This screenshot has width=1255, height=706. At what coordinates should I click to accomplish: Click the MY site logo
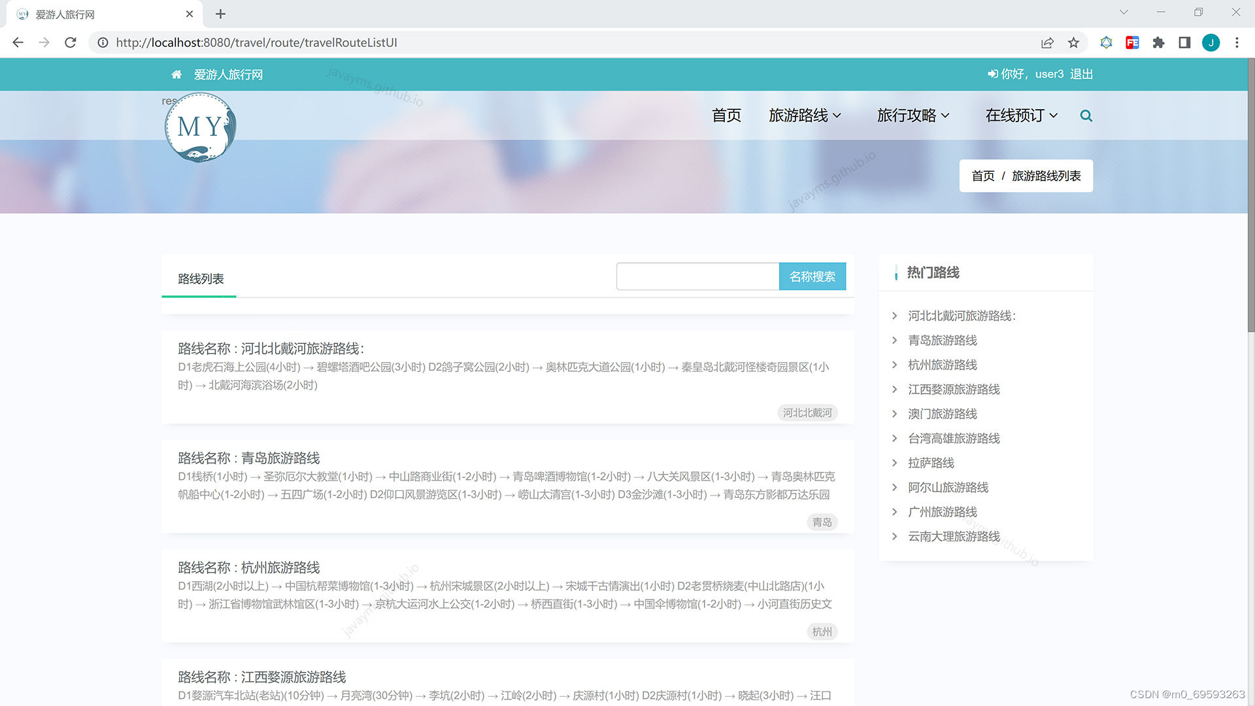click(x=200, y=127)
